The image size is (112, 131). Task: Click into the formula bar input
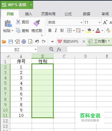(x=90, y=49)
